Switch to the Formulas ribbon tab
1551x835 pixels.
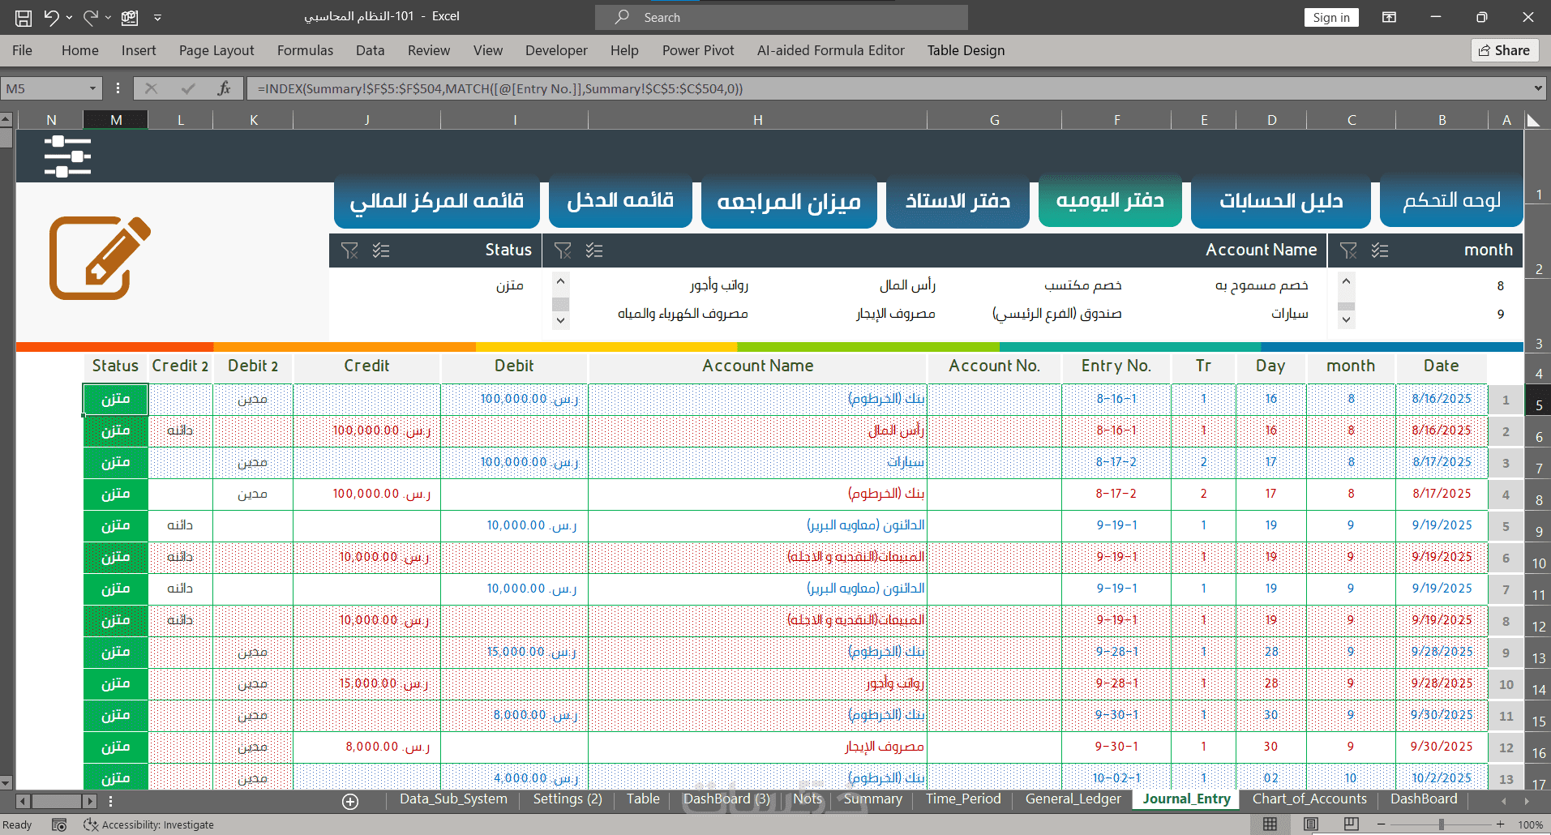(305, 50)
